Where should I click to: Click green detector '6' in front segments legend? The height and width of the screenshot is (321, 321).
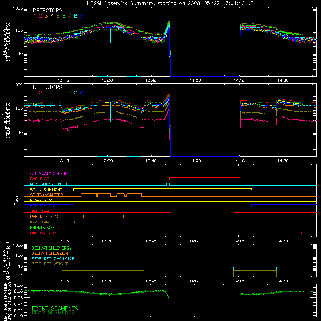coord(64,16)
